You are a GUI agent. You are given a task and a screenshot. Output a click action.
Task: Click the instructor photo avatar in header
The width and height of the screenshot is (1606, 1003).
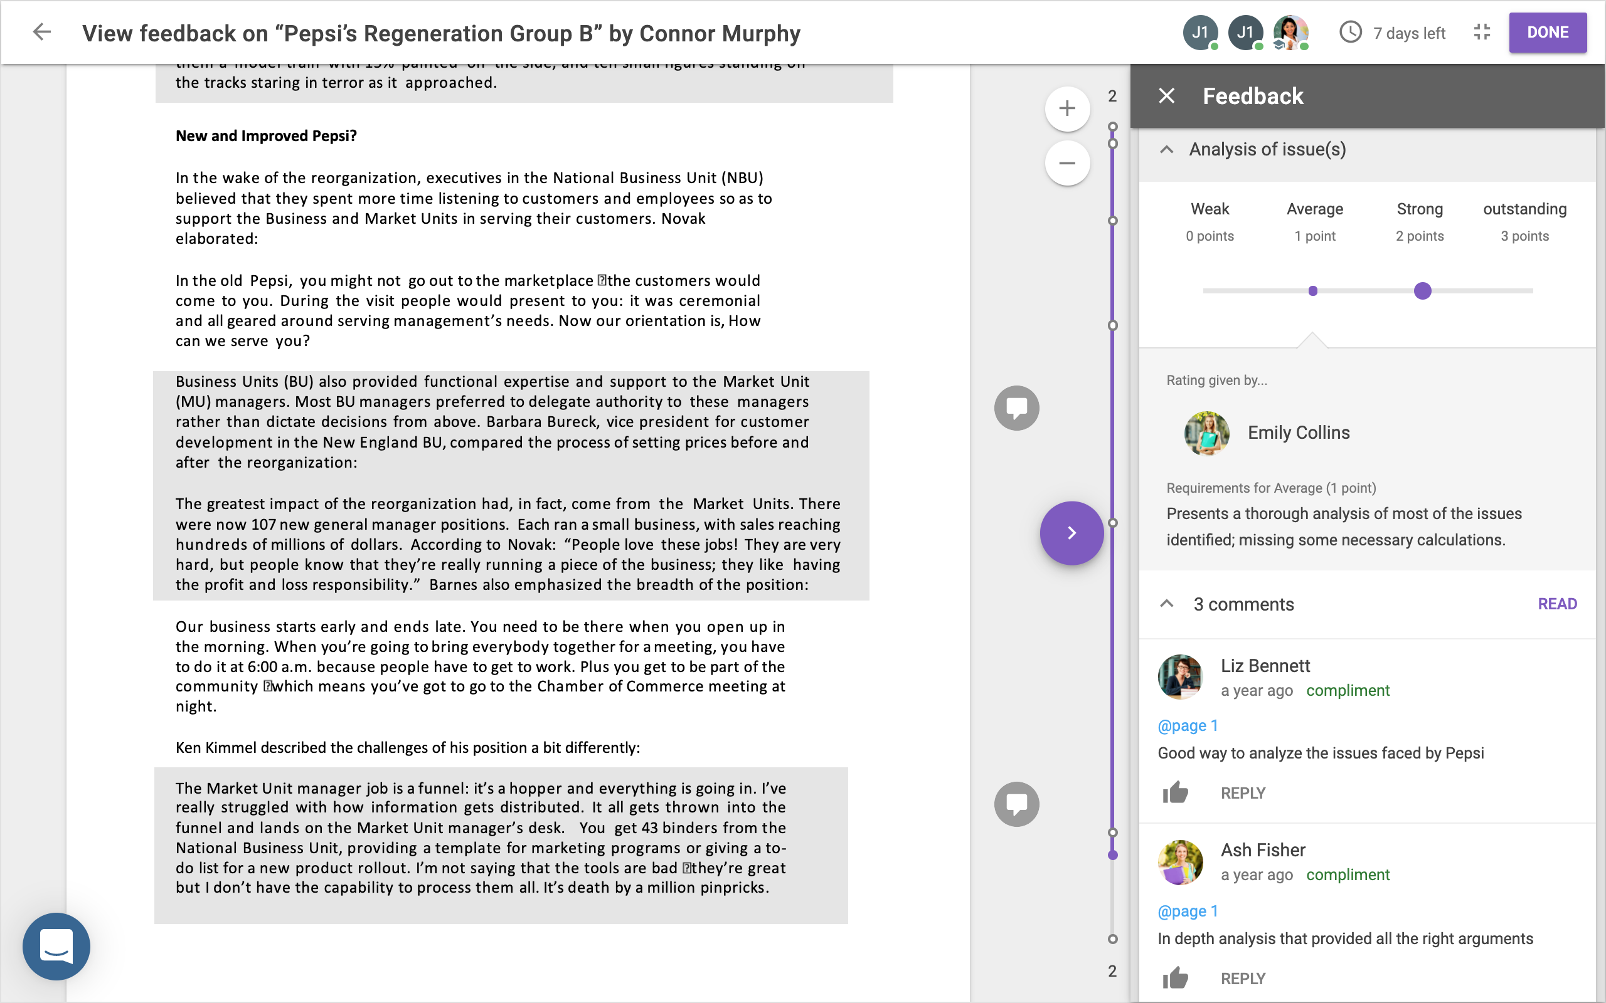(x=1290, y=32)
